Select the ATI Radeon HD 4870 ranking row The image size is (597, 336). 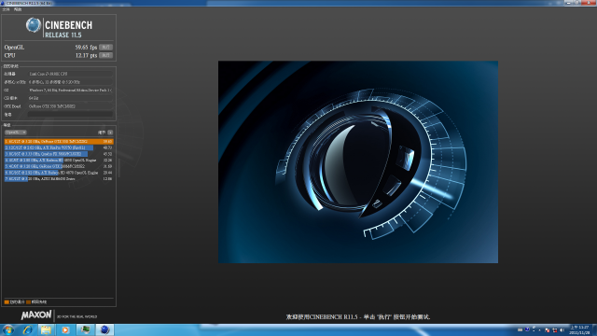pyautogui.click(x=59, y=173)
